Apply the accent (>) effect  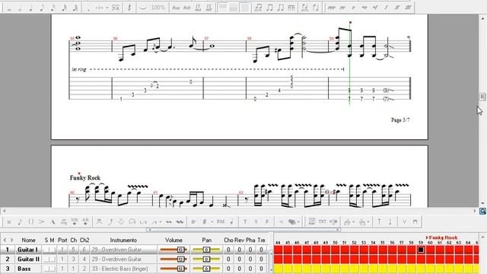click(x=42, y=221)
